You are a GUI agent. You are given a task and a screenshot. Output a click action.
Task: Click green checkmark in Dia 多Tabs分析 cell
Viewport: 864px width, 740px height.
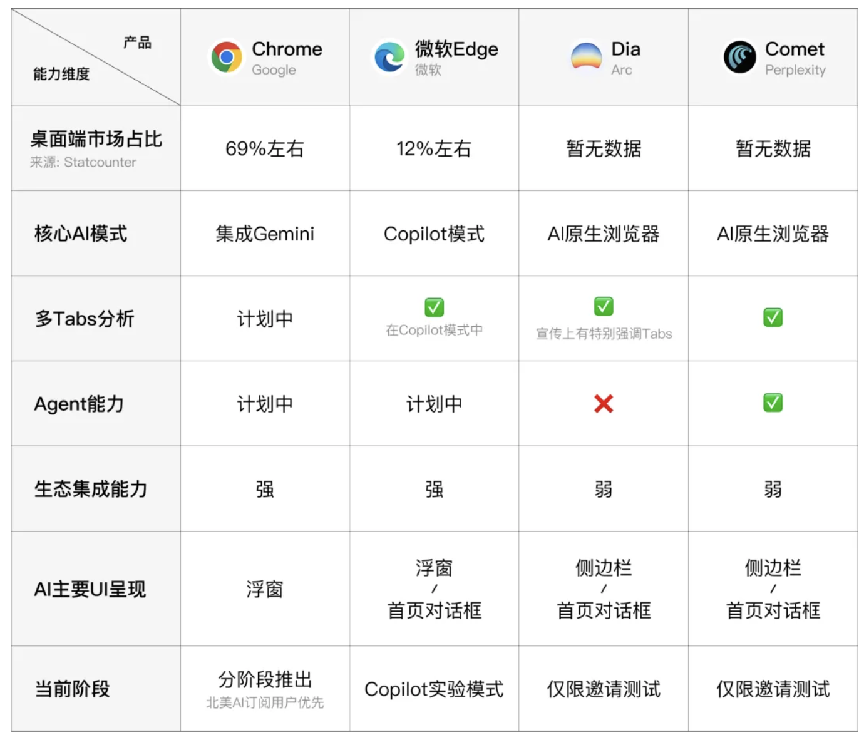[x=604, y=306]
